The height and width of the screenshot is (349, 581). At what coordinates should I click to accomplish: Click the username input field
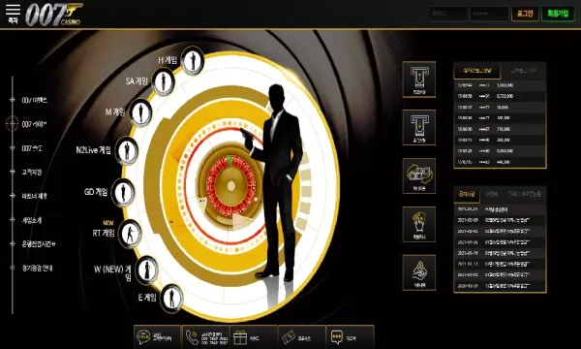pyautogui.click(x=448, y=15)
